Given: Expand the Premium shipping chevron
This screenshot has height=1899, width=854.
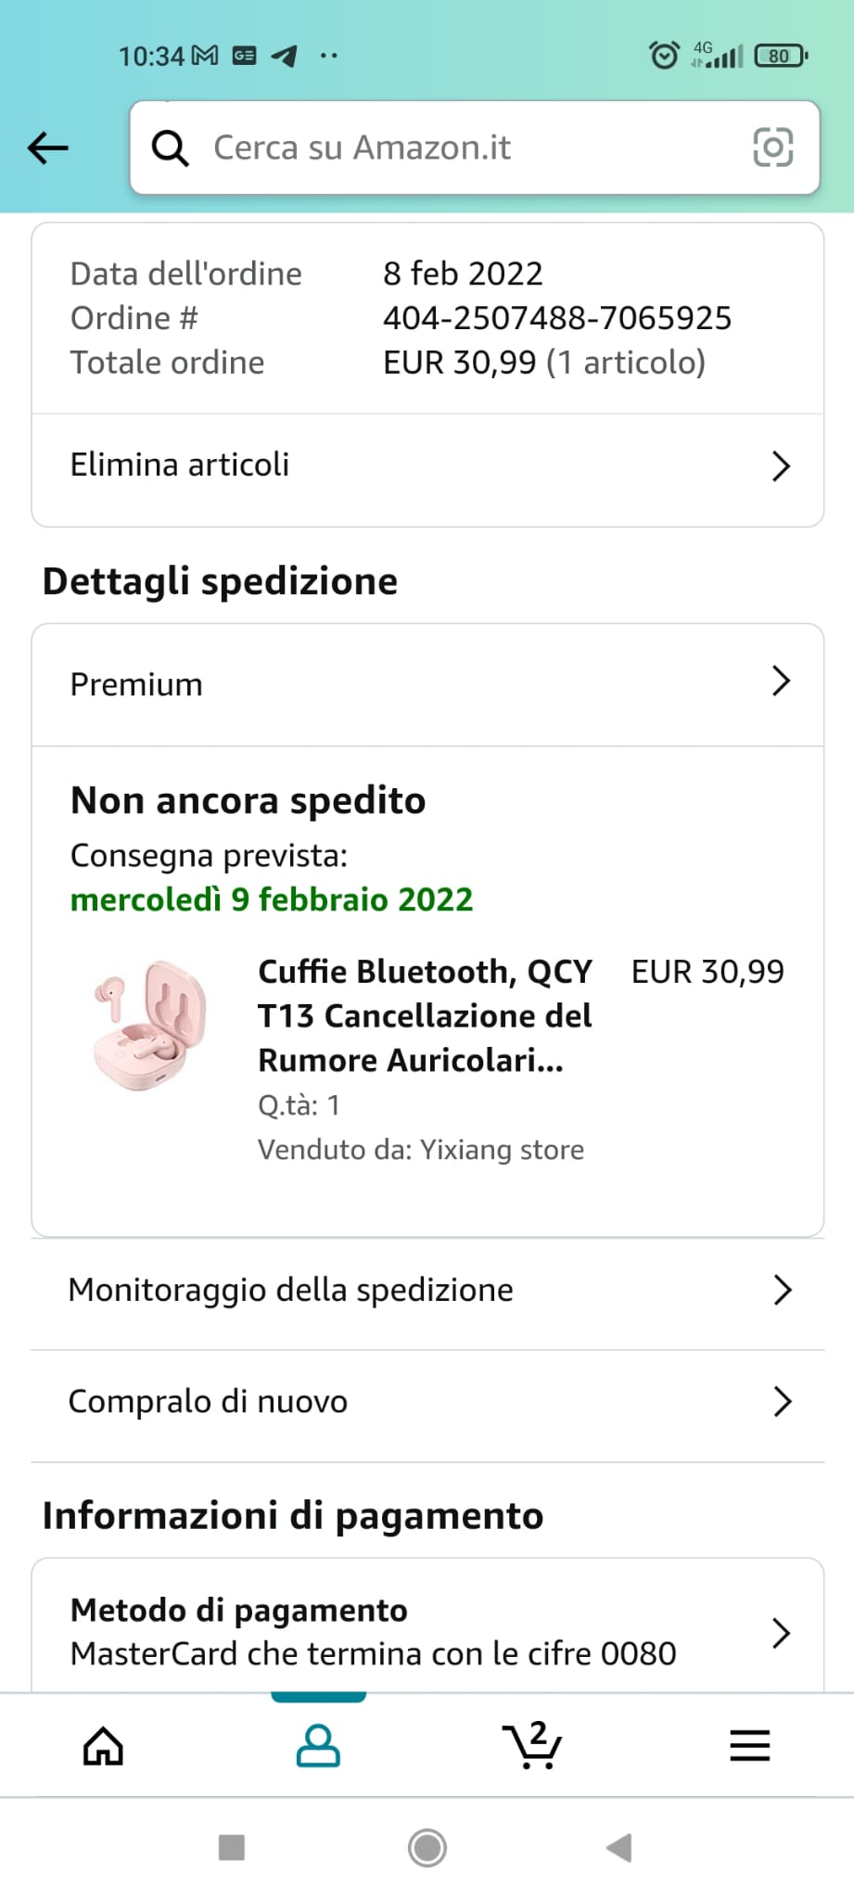Looking at the screenshot, I should 781,682.
